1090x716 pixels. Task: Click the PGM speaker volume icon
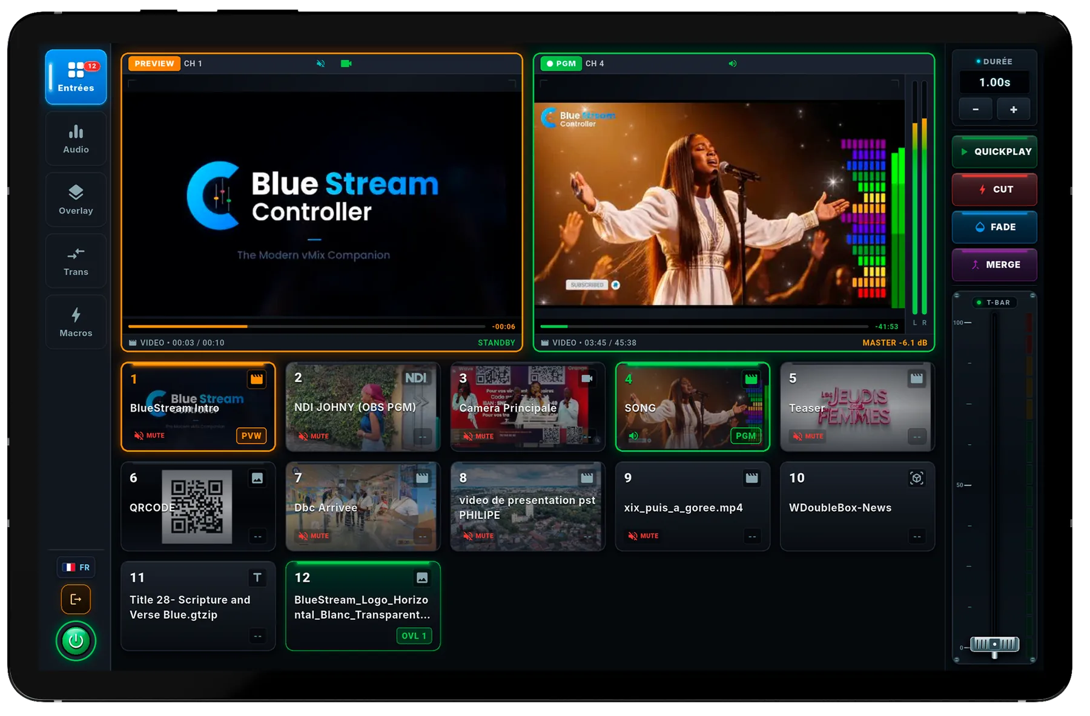coord(732,64)
